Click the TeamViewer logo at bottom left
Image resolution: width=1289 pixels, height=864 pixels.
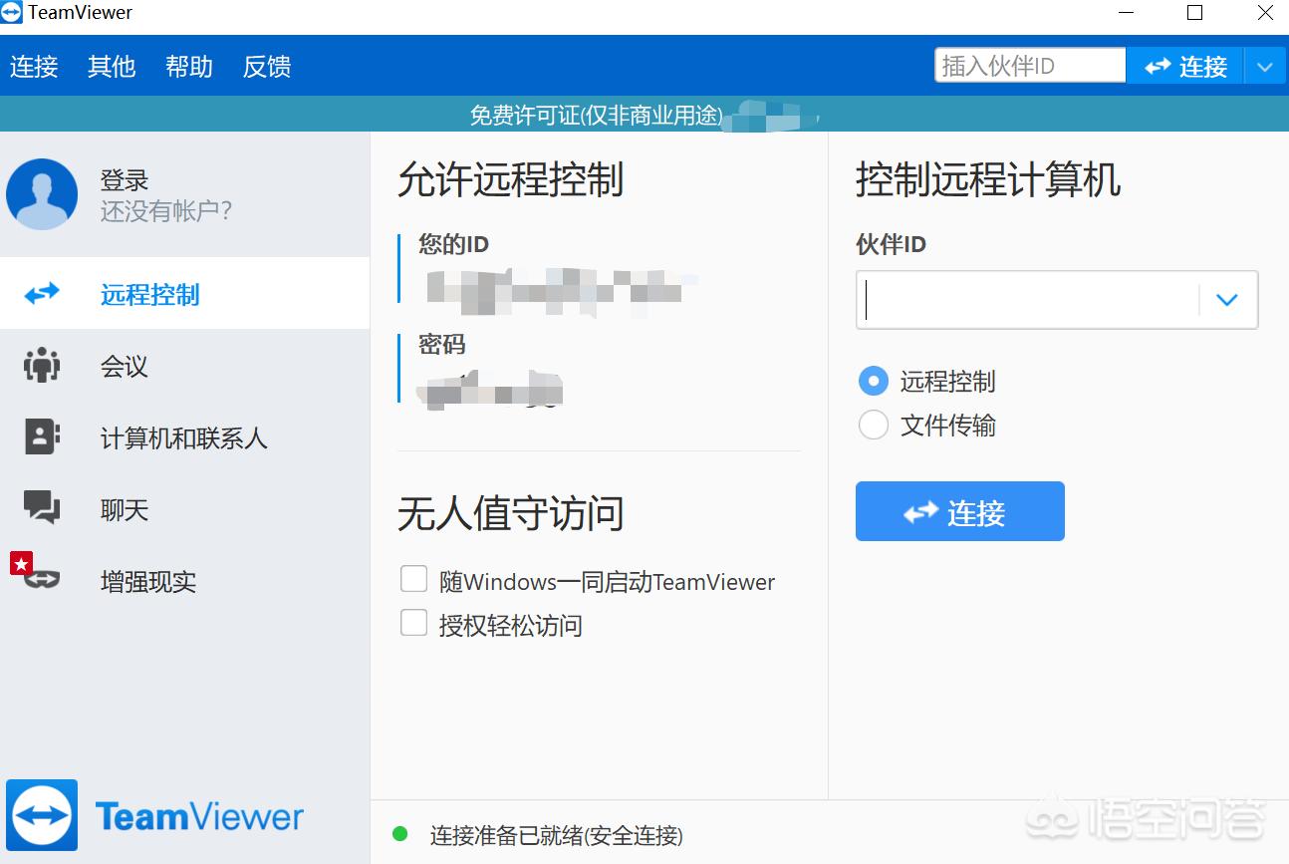(x=42, y=814)
